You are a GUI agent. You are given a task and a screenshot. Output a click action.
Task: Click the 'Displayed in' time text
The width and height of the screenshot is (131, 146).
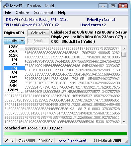coord(89,37)
